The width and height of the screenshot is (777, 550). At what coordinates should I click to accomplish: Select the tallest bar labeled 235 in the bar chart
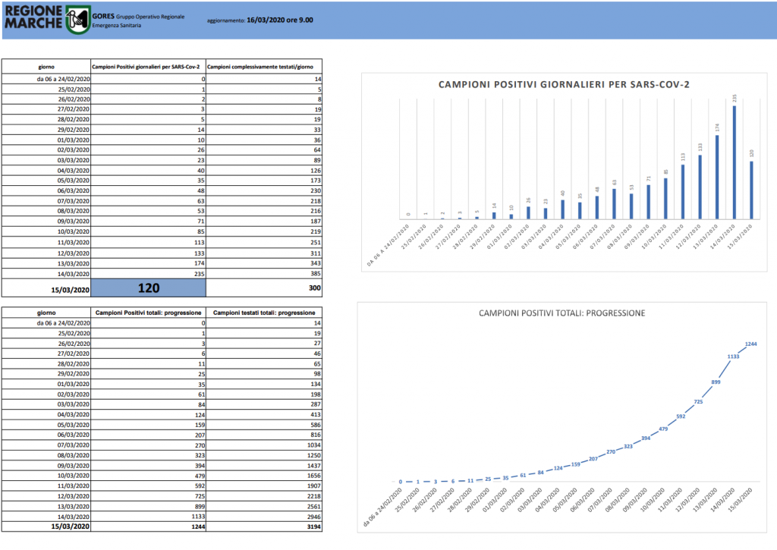point(735,162)
